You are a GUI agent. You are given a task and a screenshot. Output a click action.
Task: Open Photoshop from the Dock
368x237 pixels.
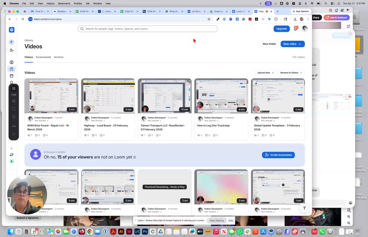point(145,232)
